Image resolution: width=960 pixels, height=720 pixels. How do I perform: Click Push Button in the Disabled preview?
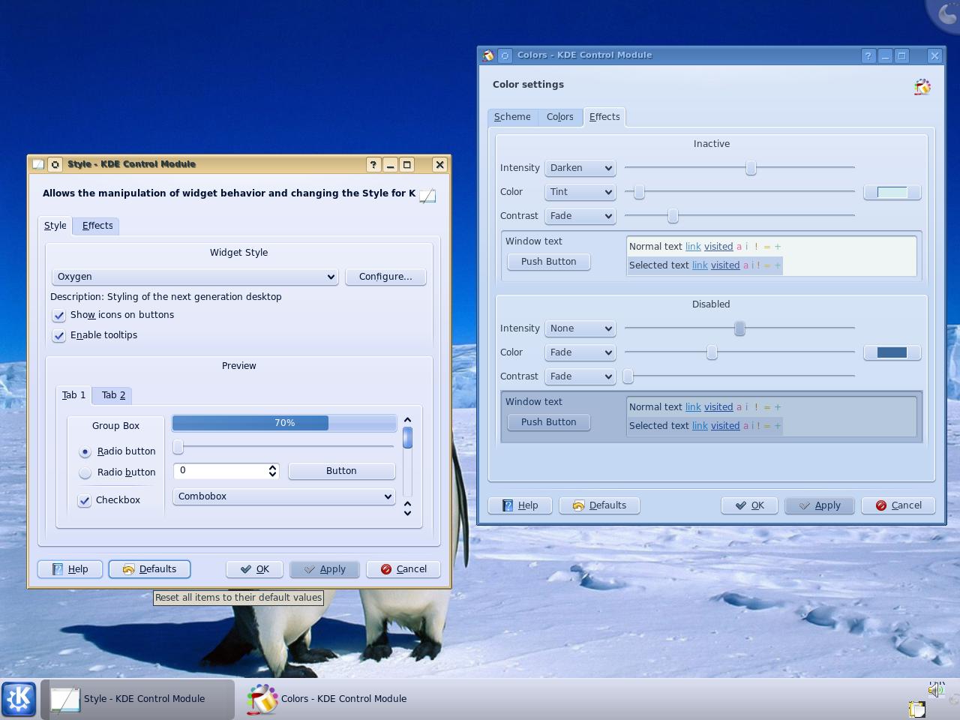click(549, 422)
